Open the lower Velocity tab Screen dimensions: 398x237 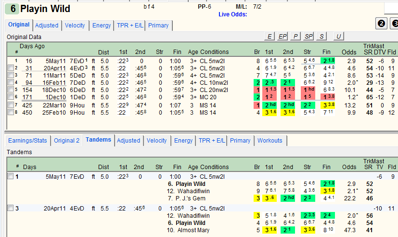[x=156, y=141]
